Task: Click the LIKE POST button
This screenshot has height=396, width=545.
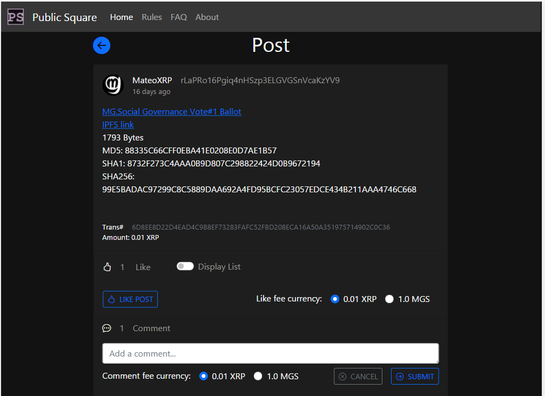Action: [130, 299]
